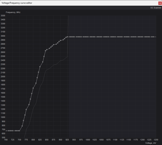Click the plateau curve point at 1000 mV
The image size is (162, 145).
click(x=88, y=37)
